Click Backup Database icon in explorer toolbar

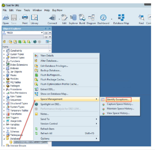pyautogui.click(x=15, y=42)
